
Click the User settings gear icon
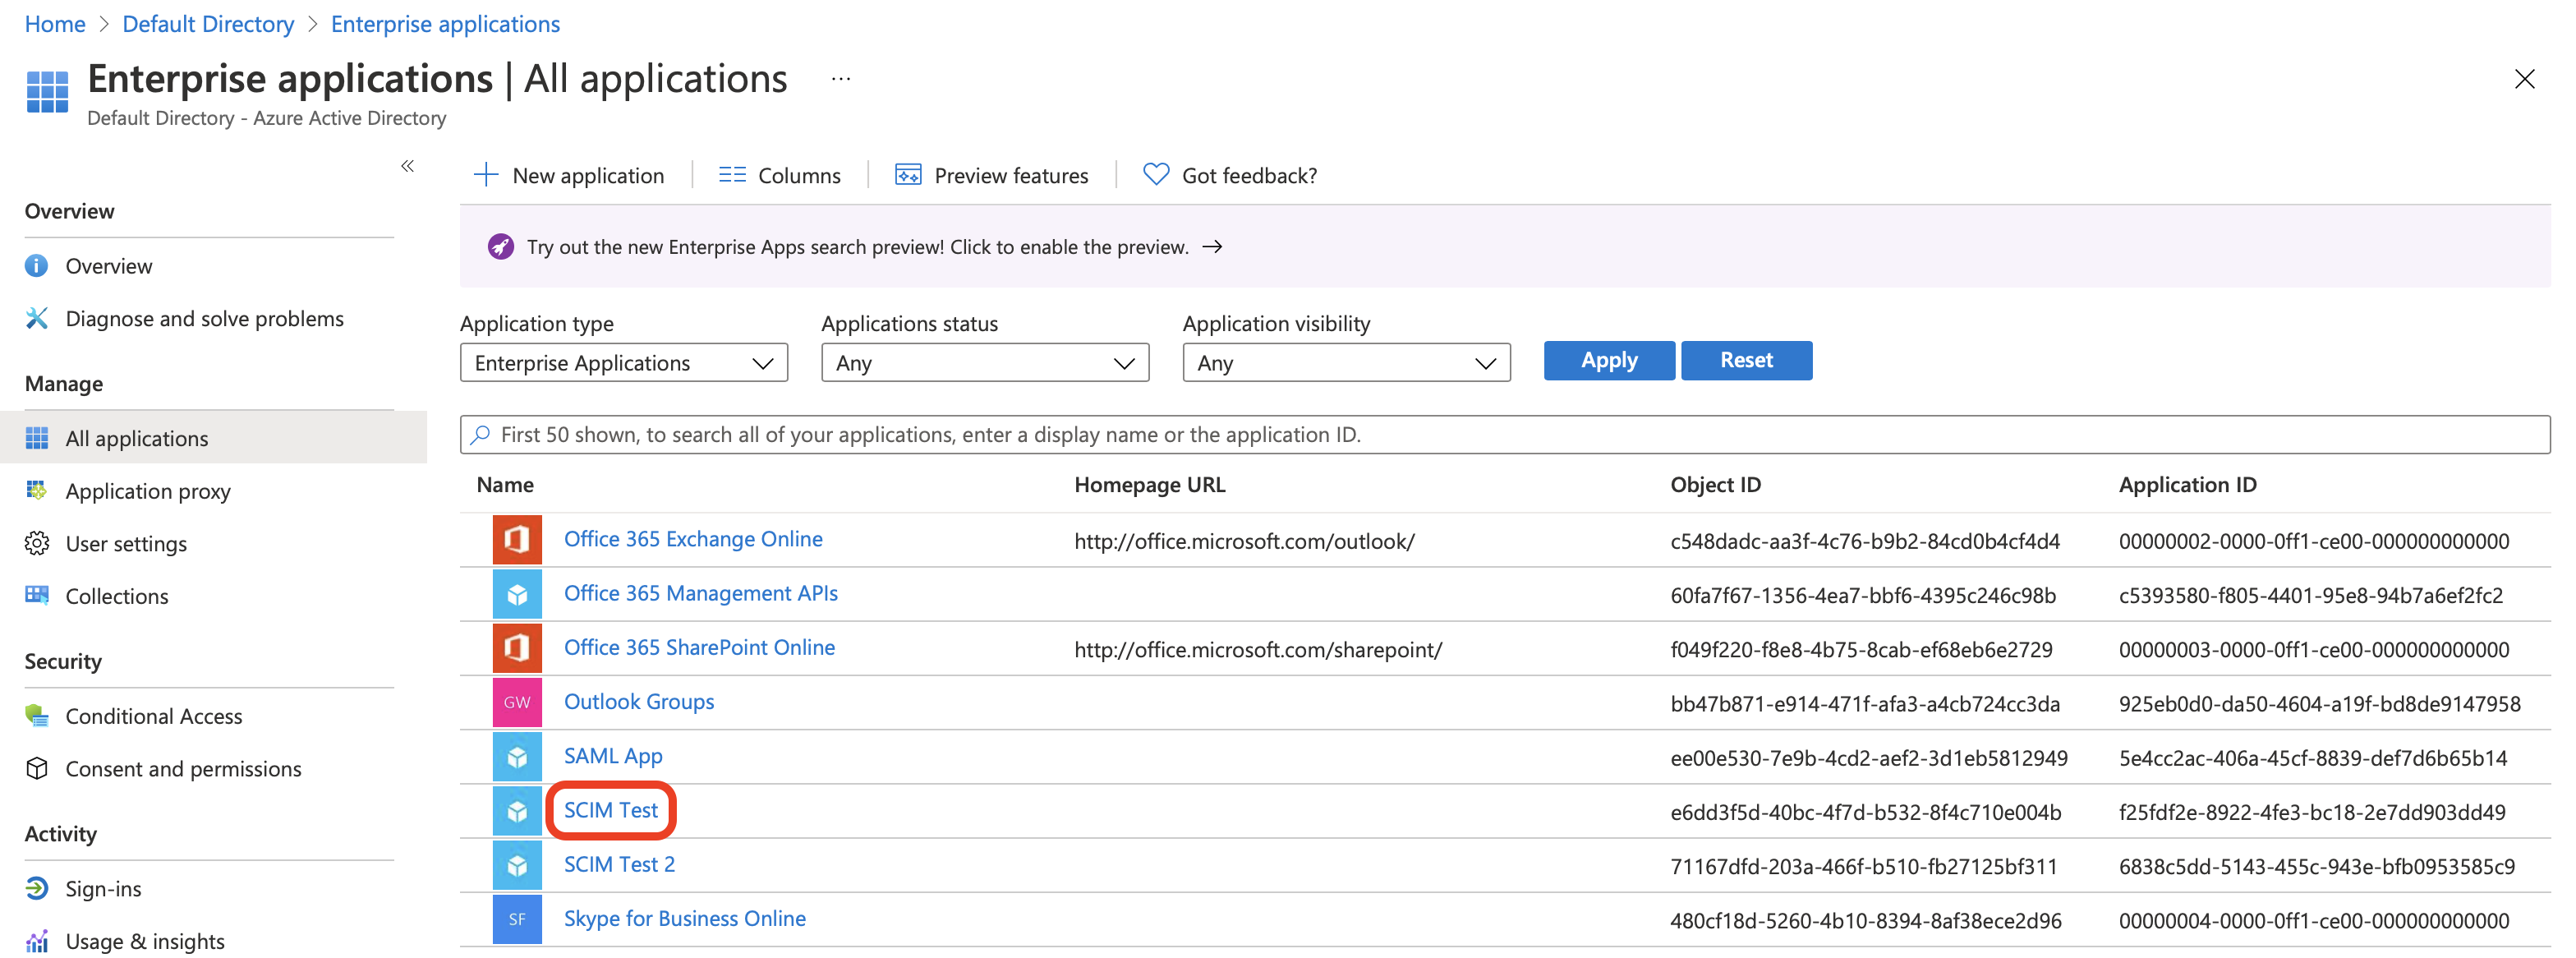coord(37,544)
